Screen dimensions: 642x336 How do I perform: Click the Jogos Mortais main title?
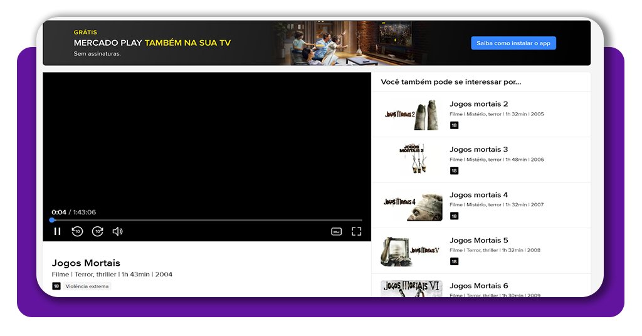[86, 263]
